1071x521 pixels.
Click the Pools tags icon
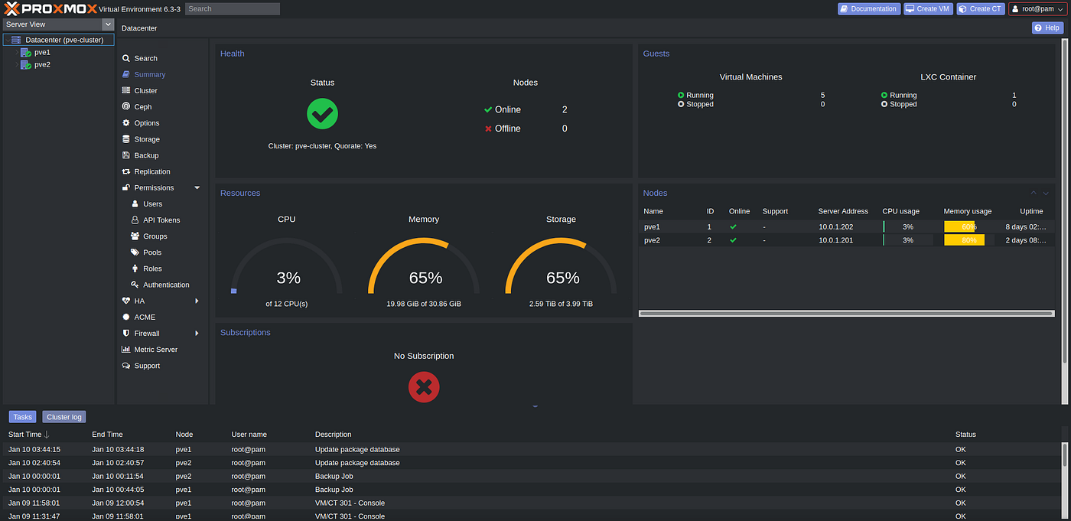[135, 252]
